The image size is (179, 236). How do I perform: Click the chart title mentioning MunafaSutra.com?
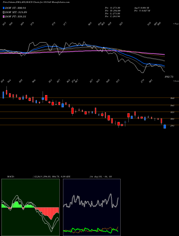[36, 2]
